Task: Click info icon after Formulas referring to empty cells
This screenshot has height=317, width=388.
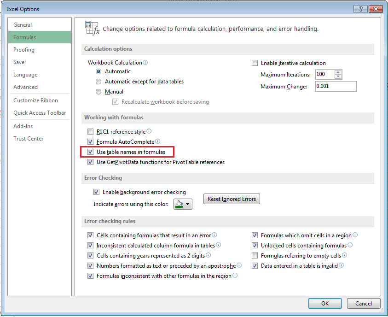Action: [345, 255]
